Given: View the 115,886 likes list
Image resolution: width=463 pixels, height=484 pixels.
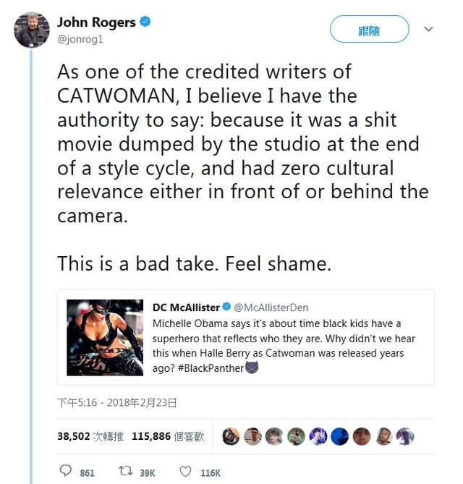Looking at the screenshot, I should click(169, 436).
